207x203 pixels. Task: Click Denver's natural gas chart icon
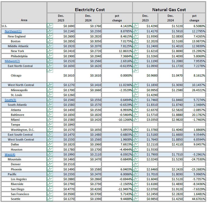[136, 164]
